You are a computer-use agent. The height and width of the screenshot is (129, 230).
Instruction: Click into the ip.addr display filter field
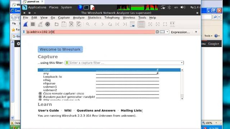[90, 32]
